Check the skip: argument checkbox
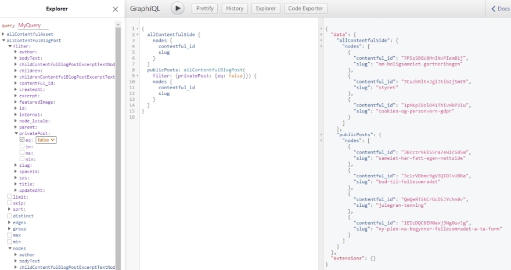Viewport: 511px width, 270px height. click(9, 203)
